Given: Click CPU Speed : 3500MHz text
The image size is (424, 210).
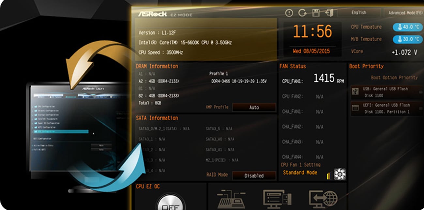Looking at the screenshot, I should tap(161, 52).
